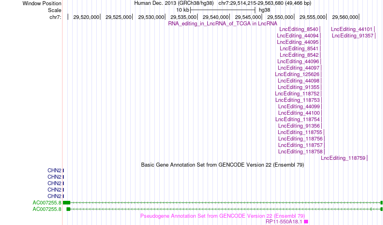Click the RP11-550A18.1 pseudogene label

tap(284, 222)
